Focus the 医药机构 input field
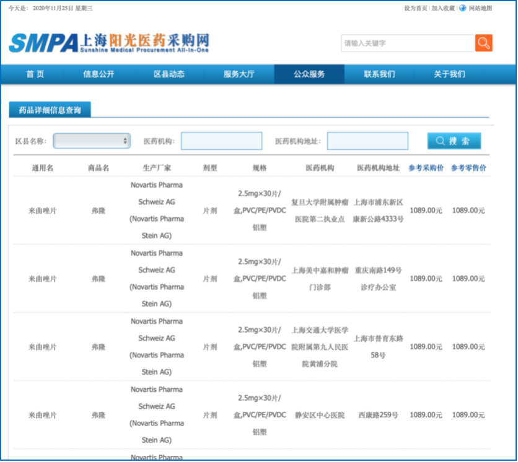Image resolution: width=518 pixels, height=462 pixels. click(222, 141)
